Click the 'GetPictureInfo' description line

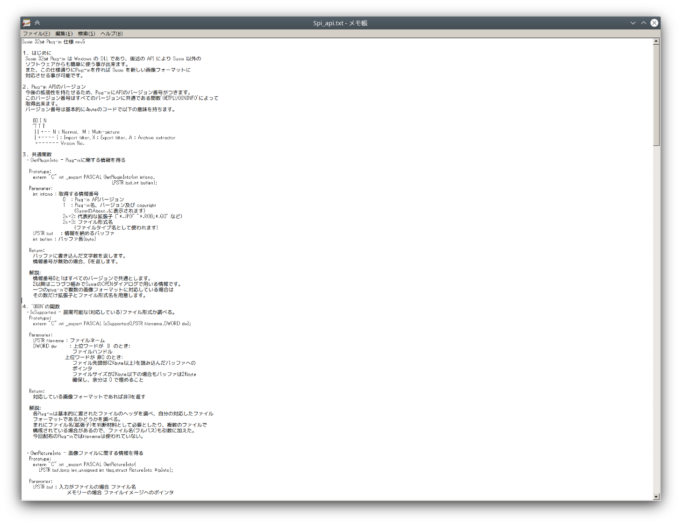86,453
